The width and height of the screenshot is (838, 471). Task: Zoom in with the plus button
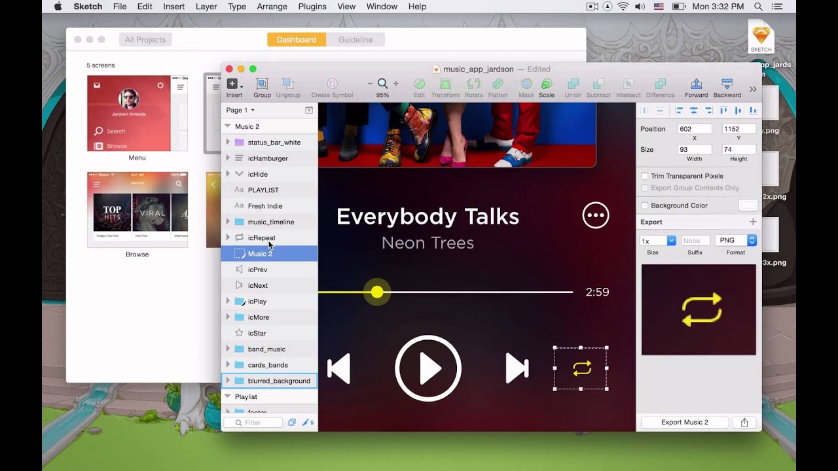[395, 84]
